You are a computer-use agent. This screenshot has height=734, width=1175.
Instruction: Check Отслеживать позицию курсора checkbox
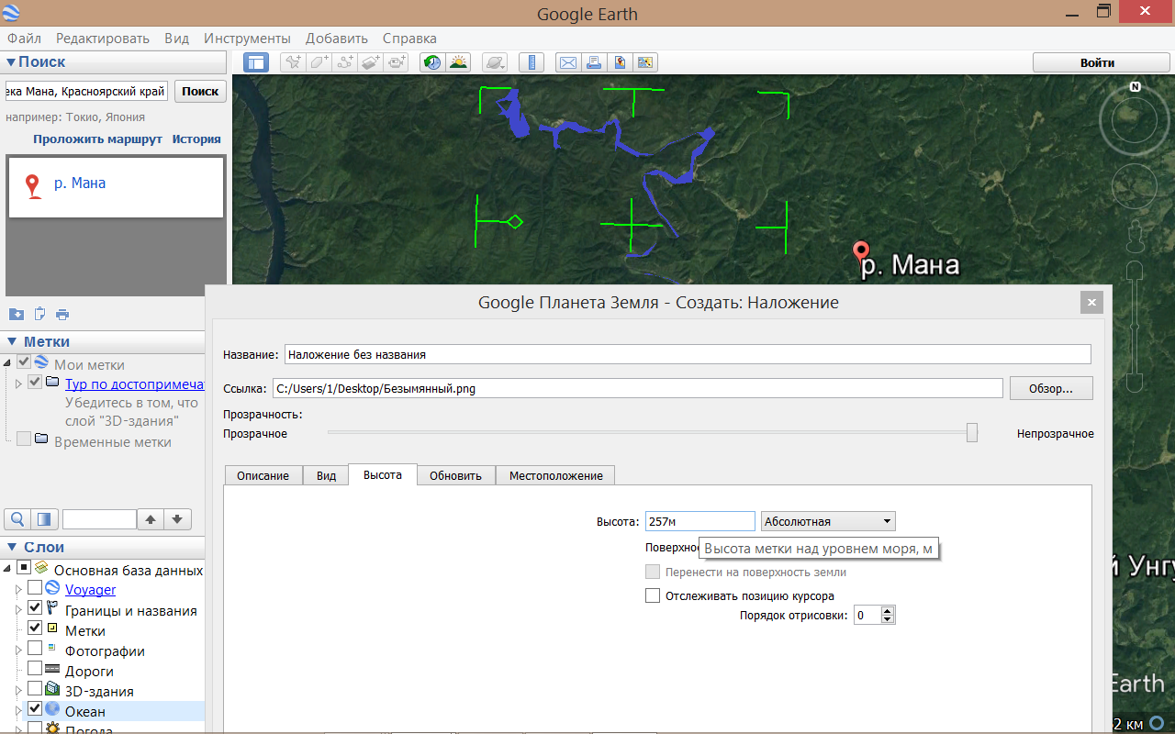tap(653, 595)
